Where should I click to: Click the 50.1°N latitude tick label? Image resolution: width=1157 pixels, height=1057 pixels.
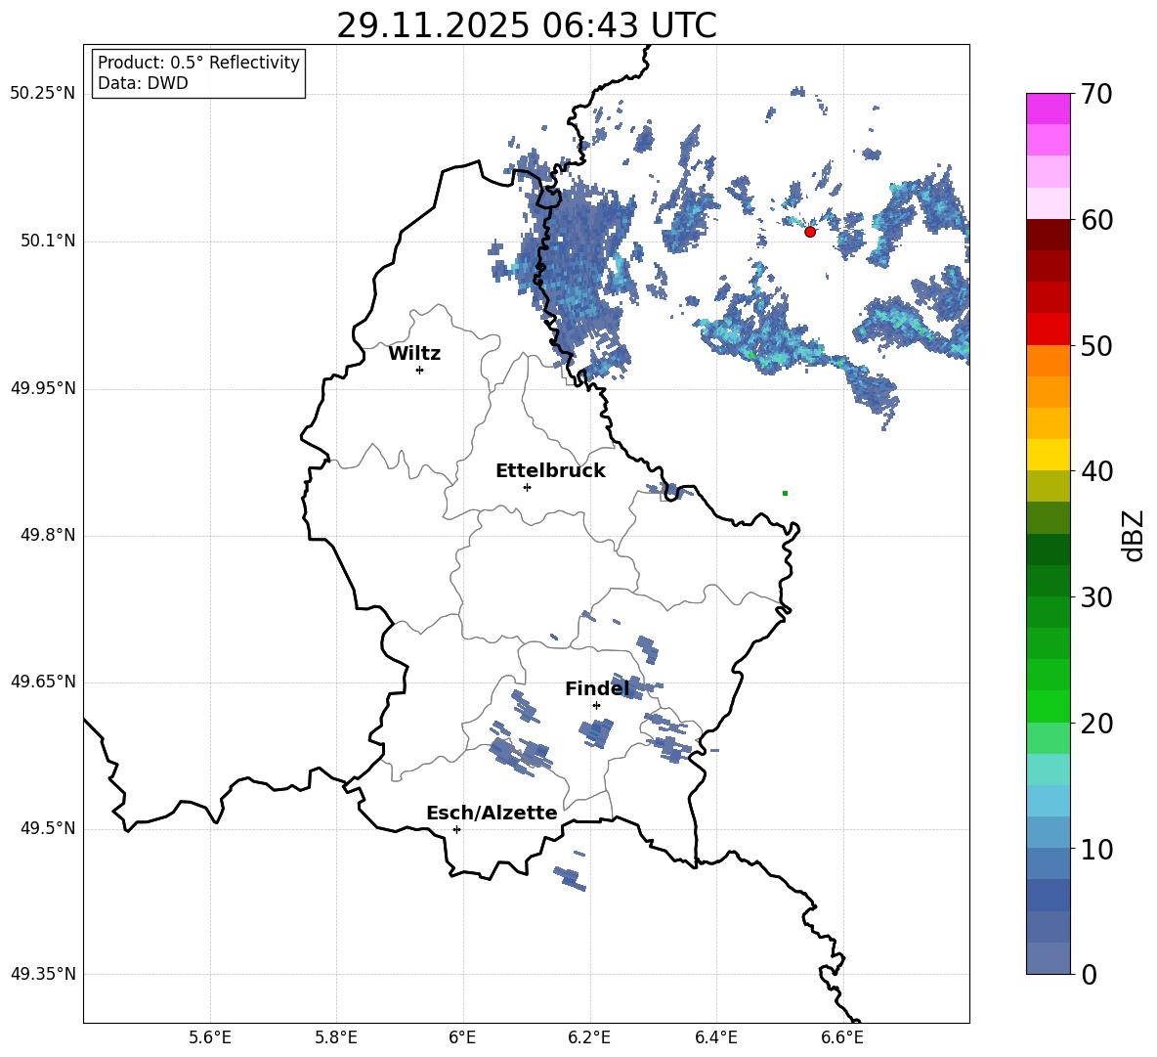pyautogui.click(x=43, y=242)
